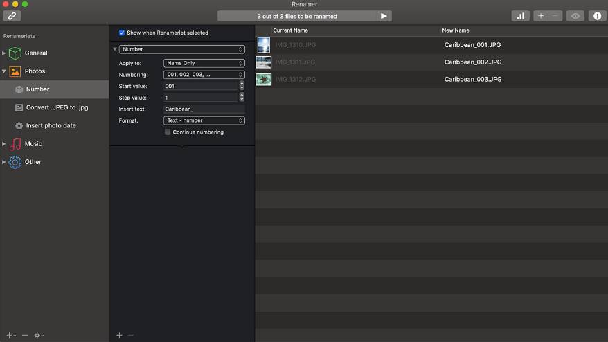This screenshot has height=342, width=608.
Task: Open the Apply to dropdown
Action: tap(204, 63)
